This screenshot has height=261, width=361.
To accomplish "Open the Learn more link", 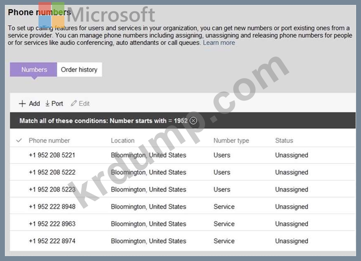I will click(x=219, y=43).
